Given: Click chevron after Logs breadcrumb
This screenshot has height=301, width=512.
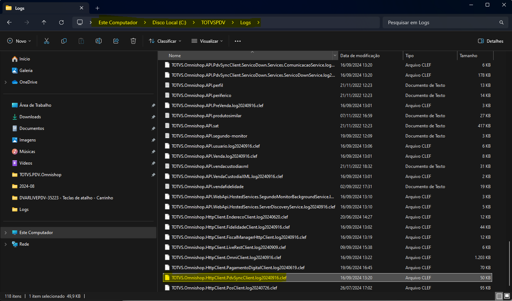Looking at the screenshot, I should click(x=258, y=22).
